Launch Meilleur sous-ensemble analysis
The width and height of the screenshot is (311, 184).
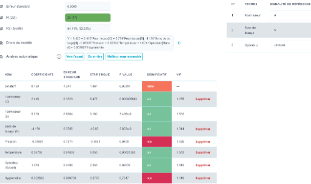click(124, 57)
